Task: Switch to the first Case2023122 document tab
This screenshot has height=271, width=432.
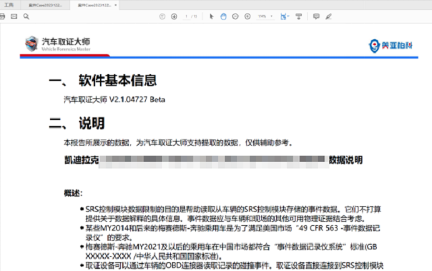Action: (45, 5)
